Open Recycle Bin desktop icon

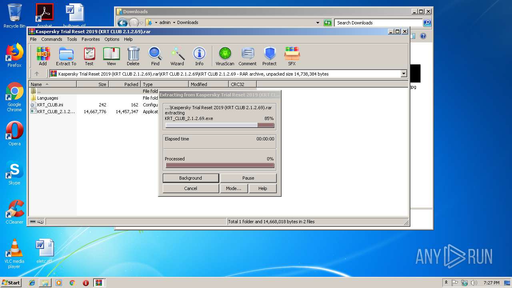tap(14, 16)
